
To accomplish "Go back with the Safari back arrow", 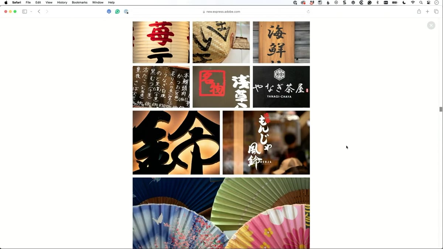I will 39,11.
